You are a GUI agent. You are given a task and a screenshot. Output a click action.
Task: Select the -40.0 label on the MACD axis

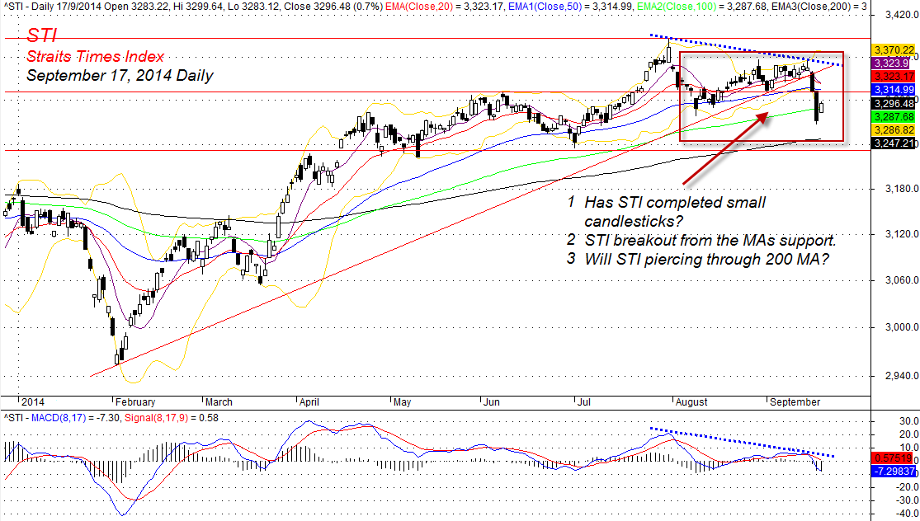pyautogui.click(x=908, y=514)
